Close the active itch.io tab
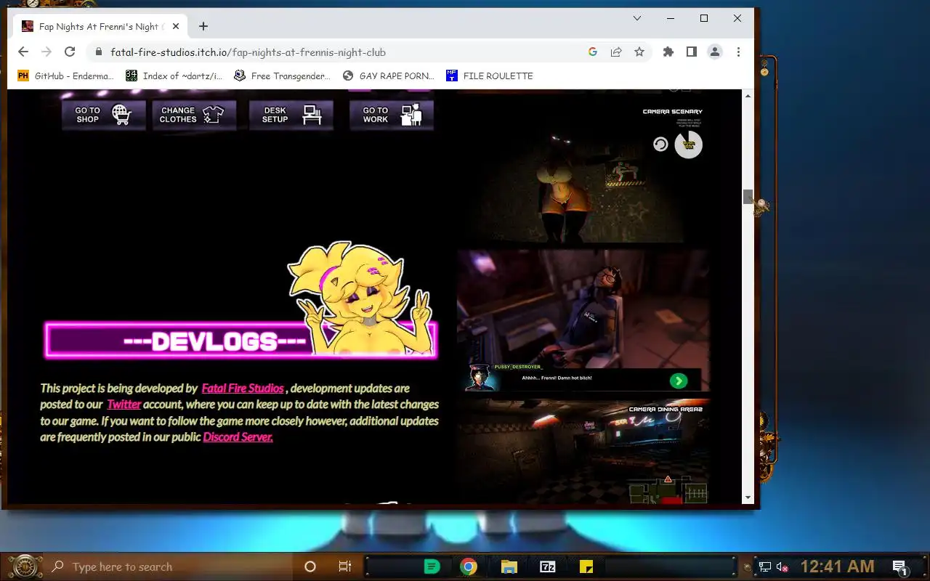The height and width of the screenshot is (581, 930). [176, 26]
